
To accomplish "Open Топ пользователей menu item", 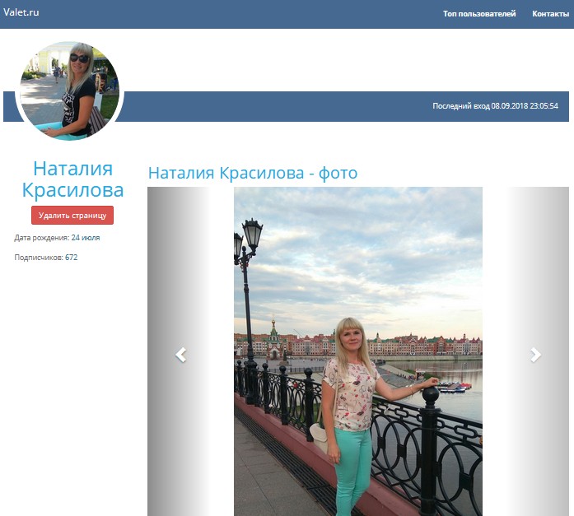I will click(x=479, y=14).
